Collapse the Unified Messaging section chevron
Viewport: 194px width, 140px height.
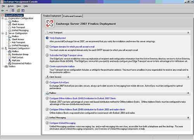tap(188, 118)
